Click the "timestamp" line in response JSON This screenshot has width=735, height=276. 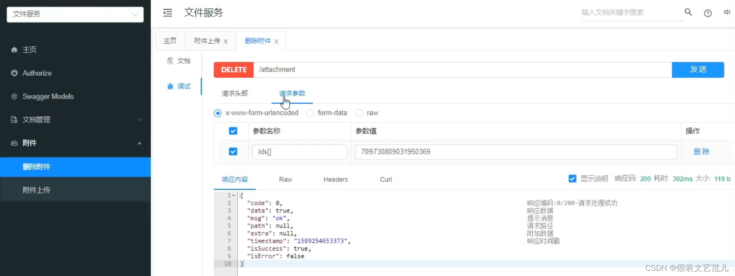(x=298, y=241)
